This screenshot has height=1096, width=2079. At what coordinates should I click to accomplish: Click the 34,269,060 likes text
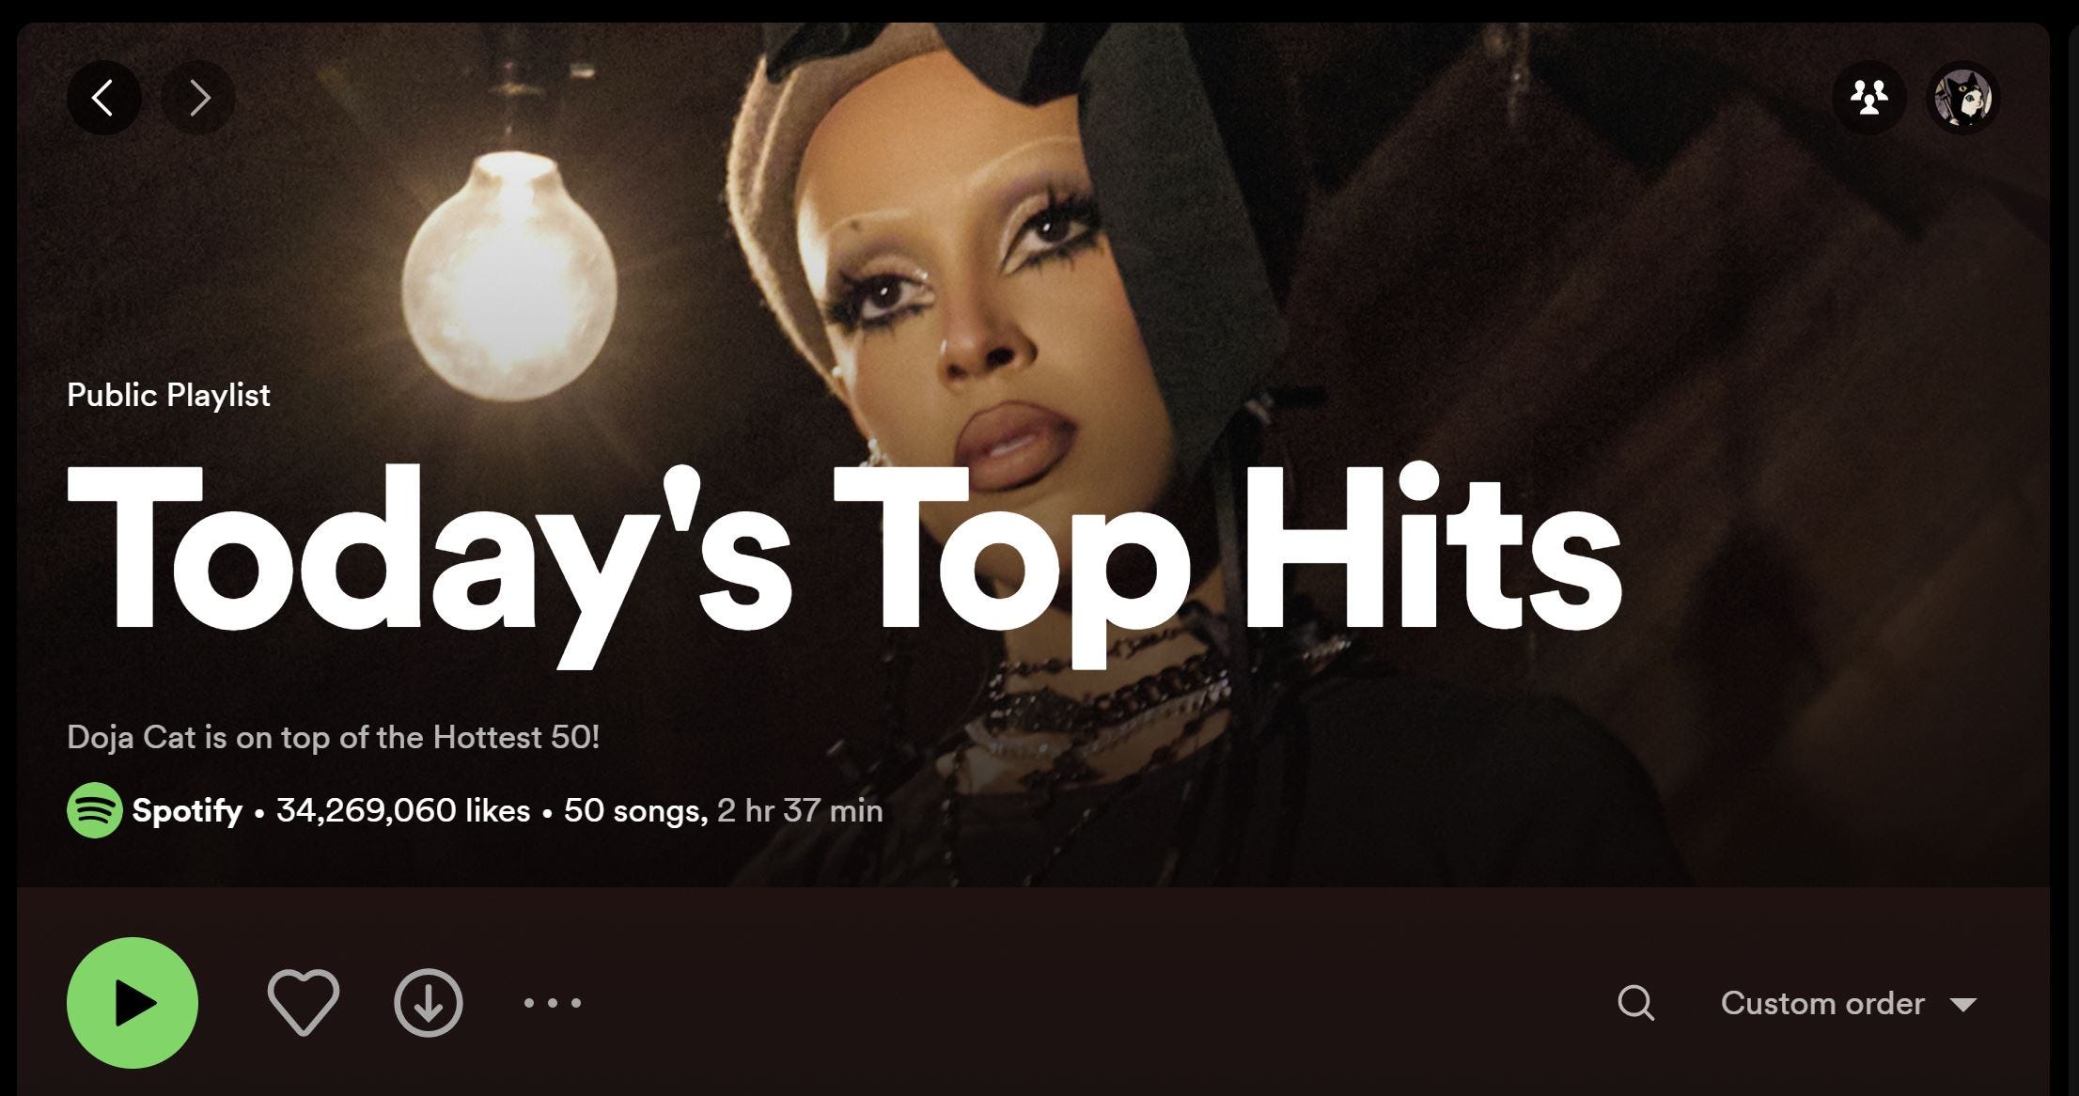403,810
